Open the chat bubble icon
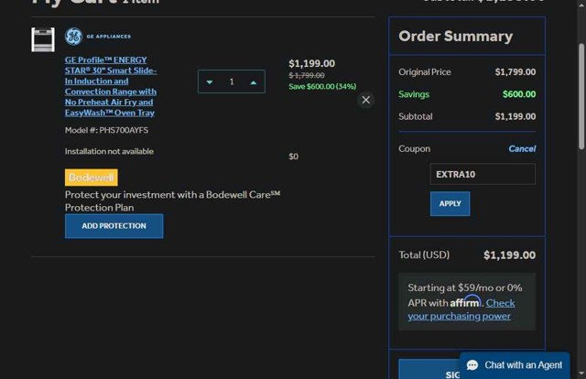The width and height of the screenshot is (586, 379). 472,365
